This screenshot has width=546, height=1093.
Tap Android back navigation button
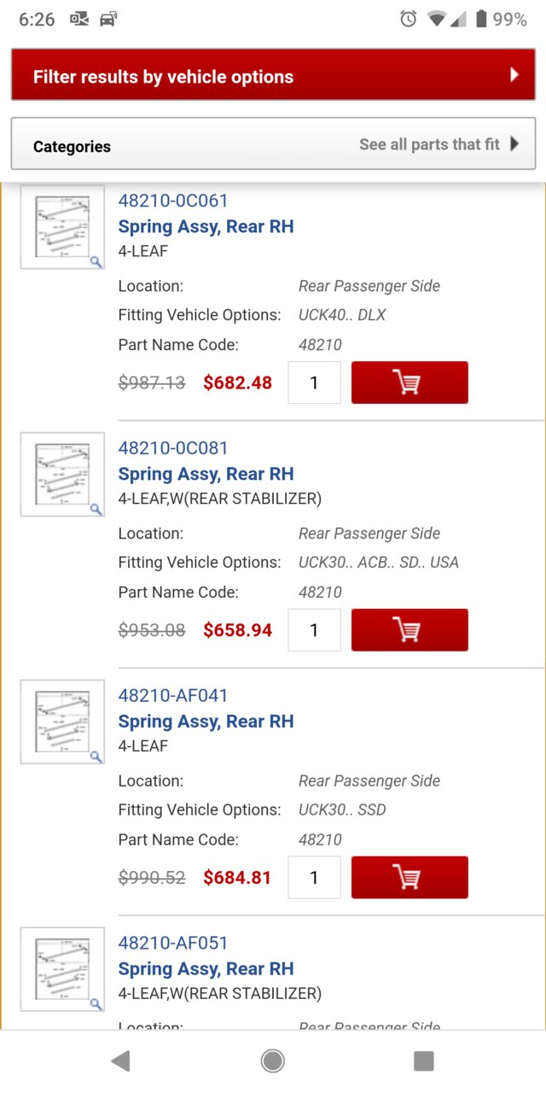coord(120,1061)
